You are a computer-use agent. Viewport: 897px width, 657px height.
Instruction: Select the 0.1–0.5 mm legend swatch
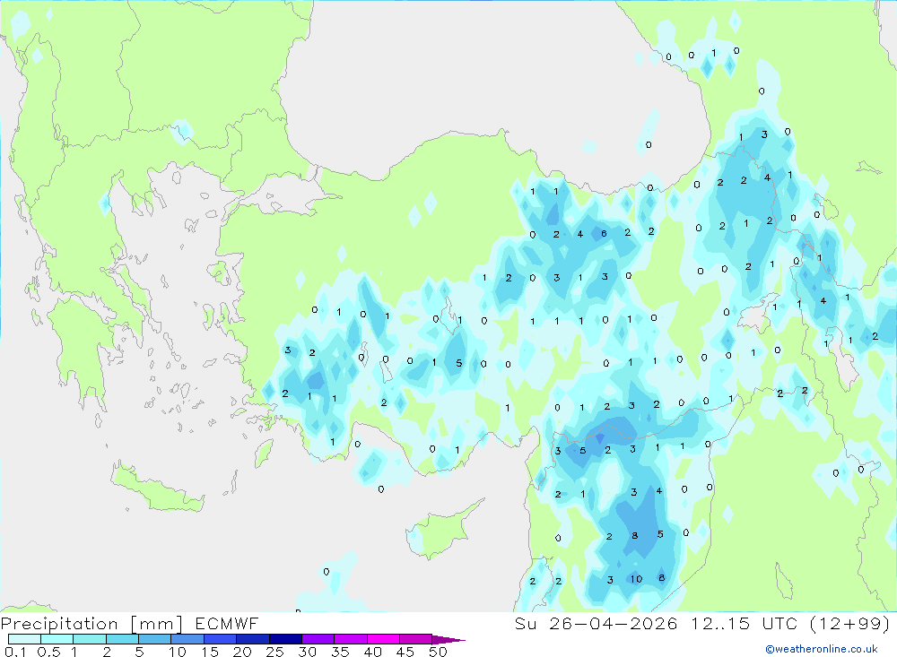pos(24,639)
